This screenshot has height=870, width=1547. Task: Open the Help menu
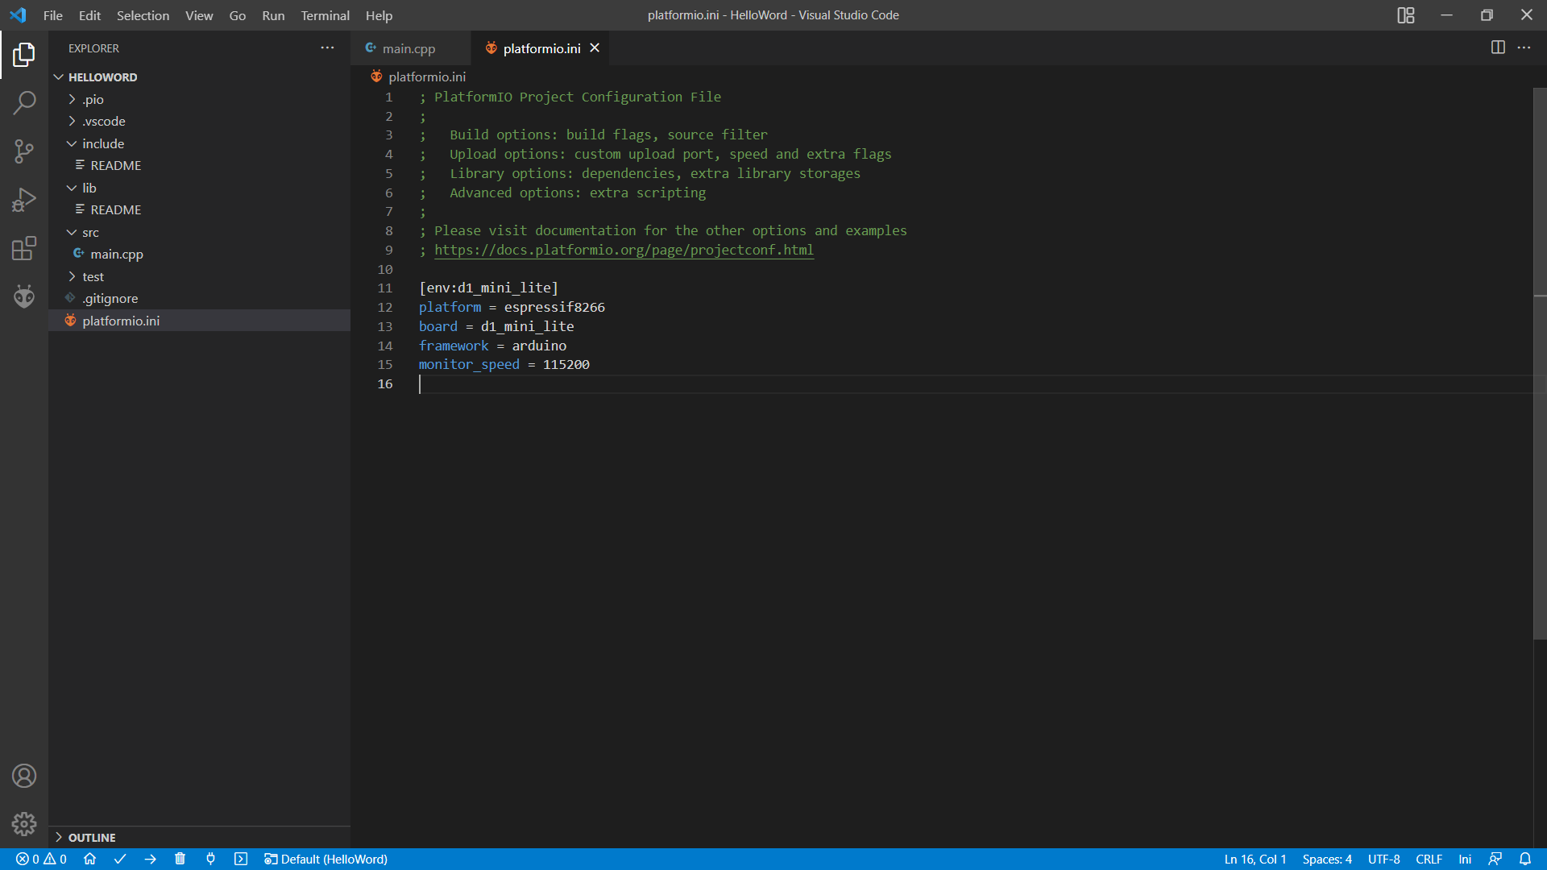pos(379,15)
